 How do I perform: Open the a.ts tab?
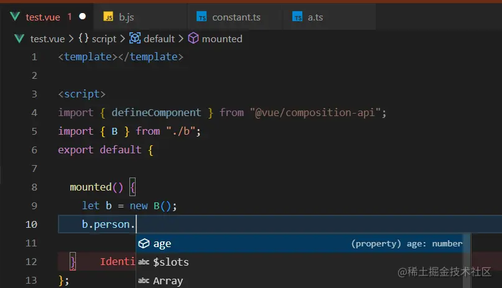[329, 17]
